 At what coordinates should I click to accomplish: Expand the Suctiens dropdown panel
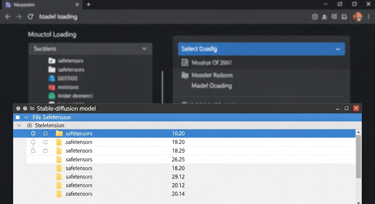click(x=144, y=49)
